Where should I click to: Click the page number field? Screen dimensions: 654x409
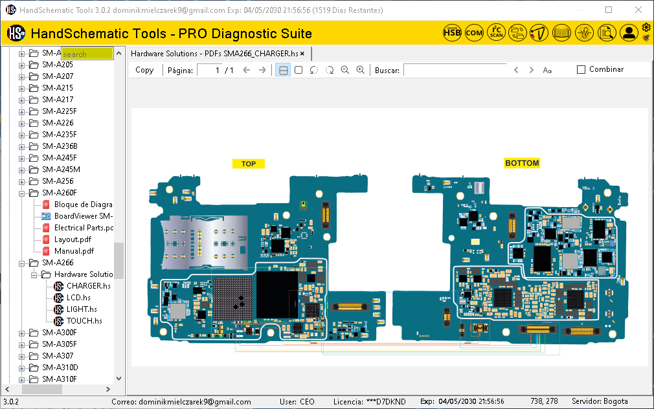coord(210,70)
